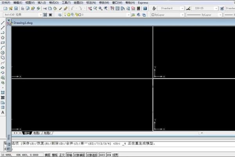Toggle 极轴 polar tracking in status bar

[x=69, y=155]
